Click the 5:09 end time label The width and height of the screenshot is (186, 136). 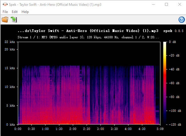[160, 129]
